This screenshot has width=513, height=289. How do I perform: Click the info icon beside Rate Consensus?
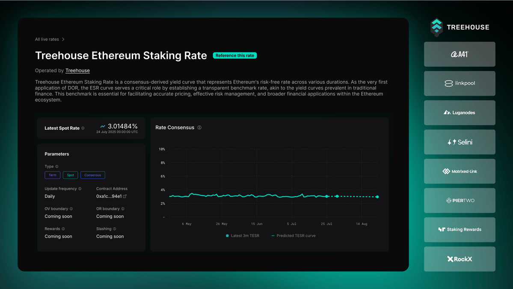pyautogui.click(x=199, y=127)
